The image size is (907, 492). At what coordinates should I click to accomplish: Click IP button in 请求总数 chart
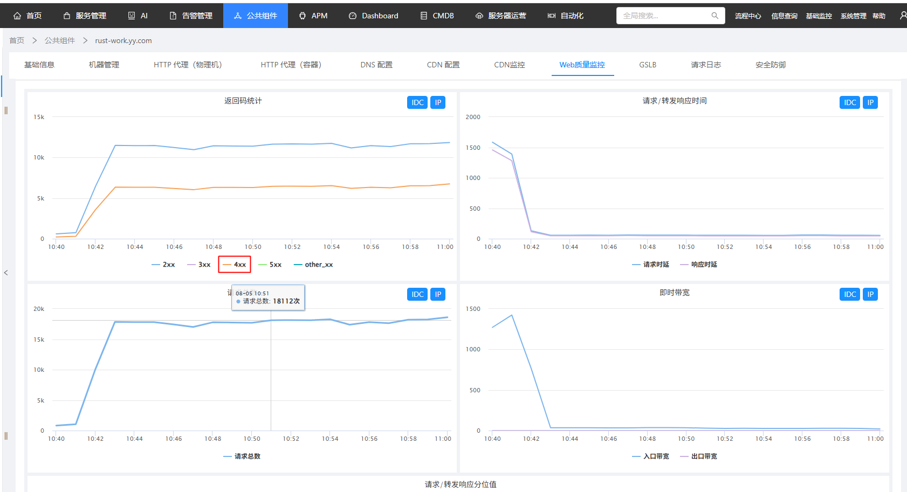point(438,294)
